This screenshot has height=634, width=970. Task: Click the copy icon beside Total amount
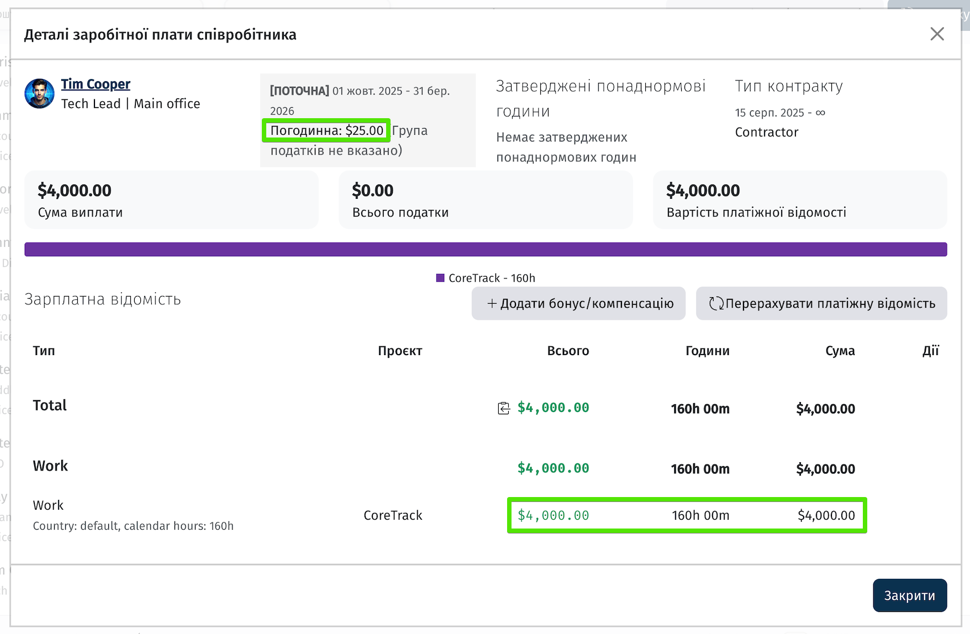503,408
